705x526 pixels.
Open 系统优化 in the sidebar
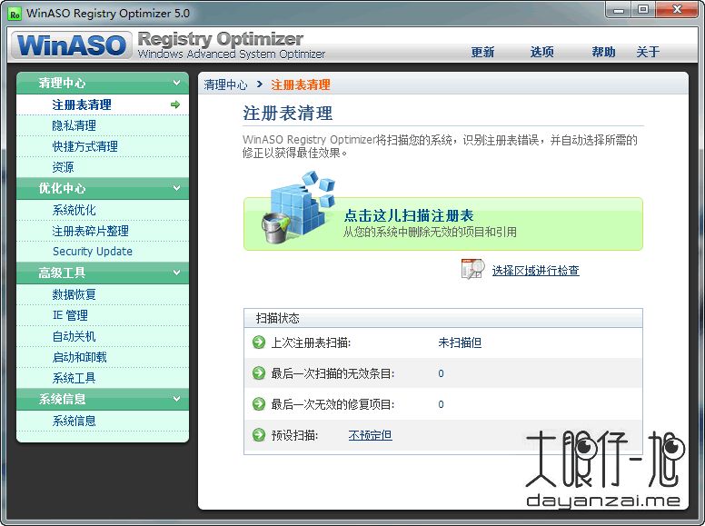[x=103, y=210]
